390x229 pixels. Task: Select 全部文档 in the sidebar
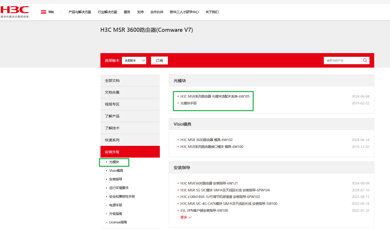coord(130,81)
